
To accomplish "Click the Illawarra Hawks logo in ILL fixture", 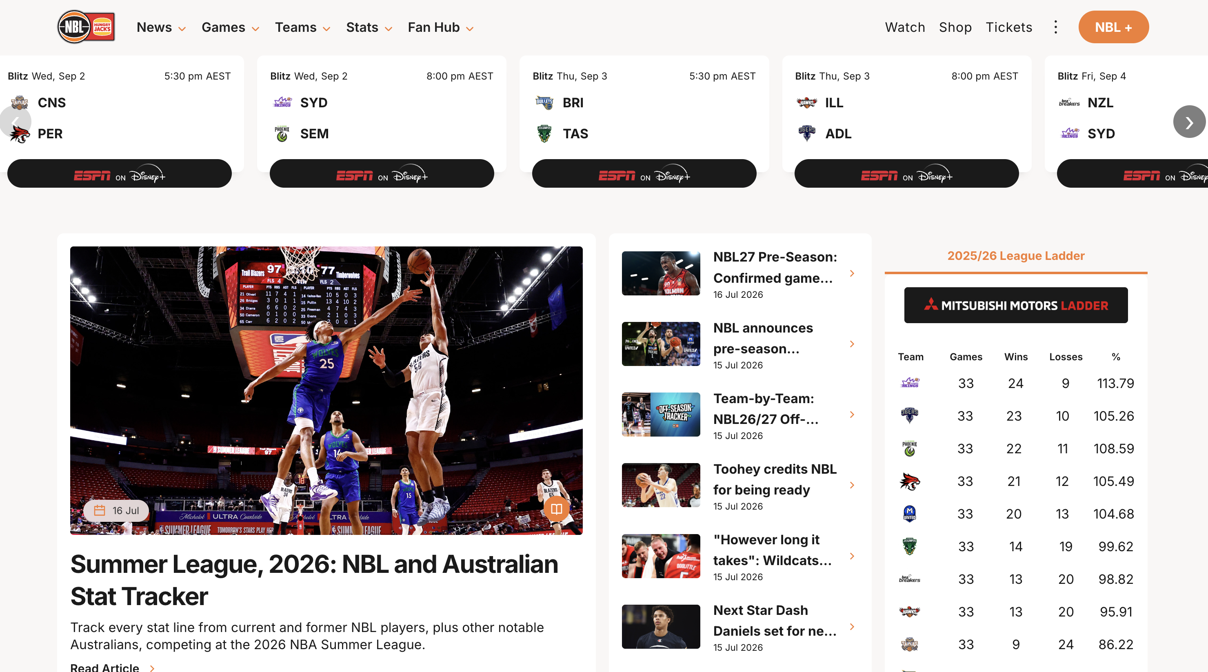I will coord(806,102).
